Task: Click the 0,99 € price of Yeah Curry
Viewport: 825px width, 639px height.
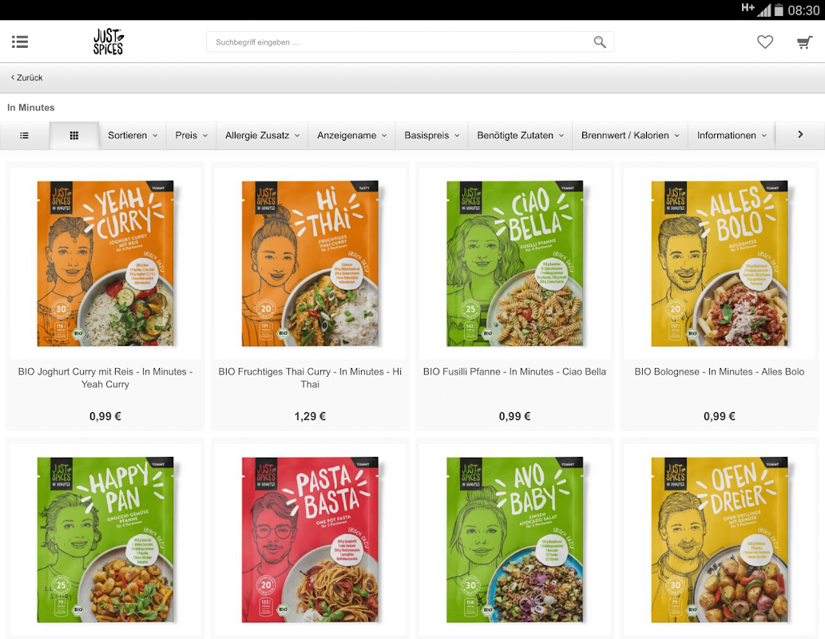Action: (105, 416)
